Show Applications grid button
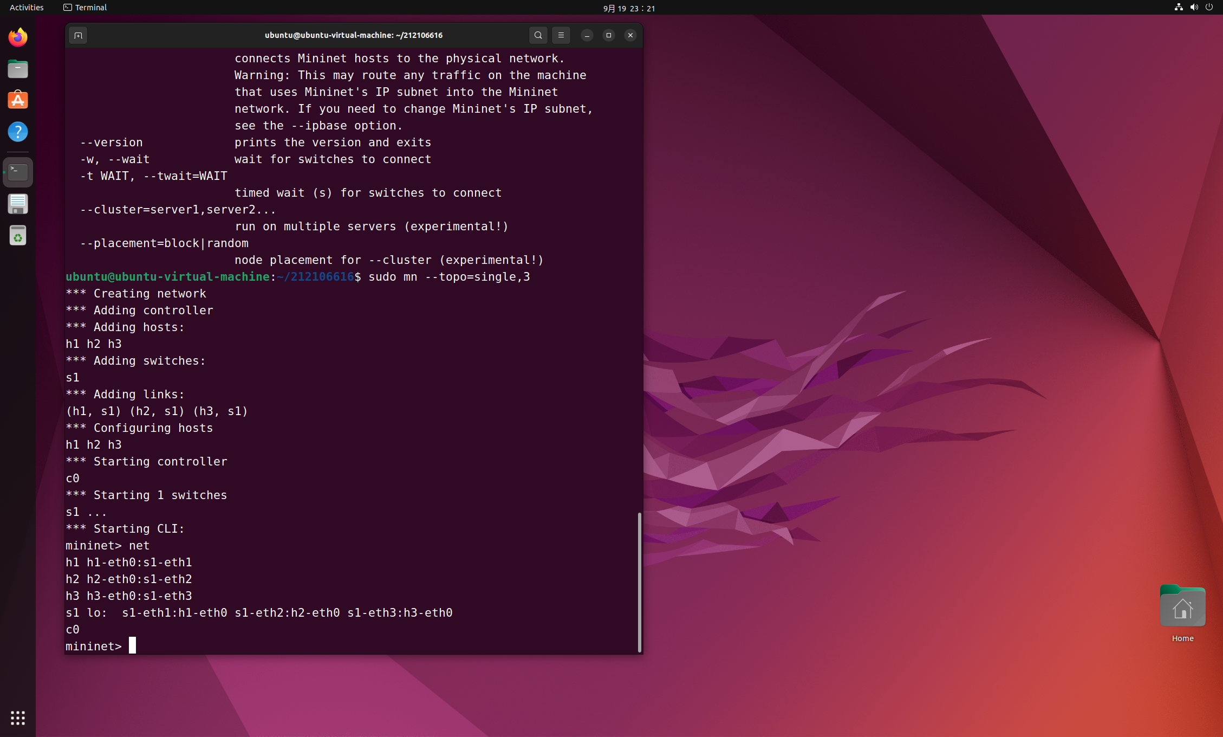The image size is (1223, 737). (x=18, y=718)
